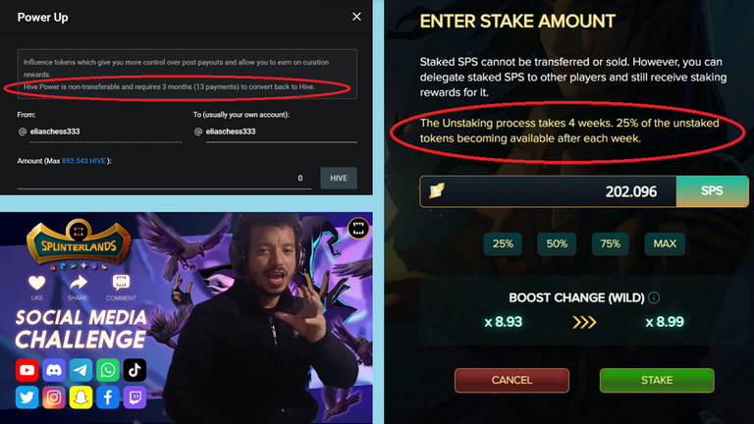Confirm with the green STAKE button
Screen dimensions: 754x424
(x=657, y=380)
